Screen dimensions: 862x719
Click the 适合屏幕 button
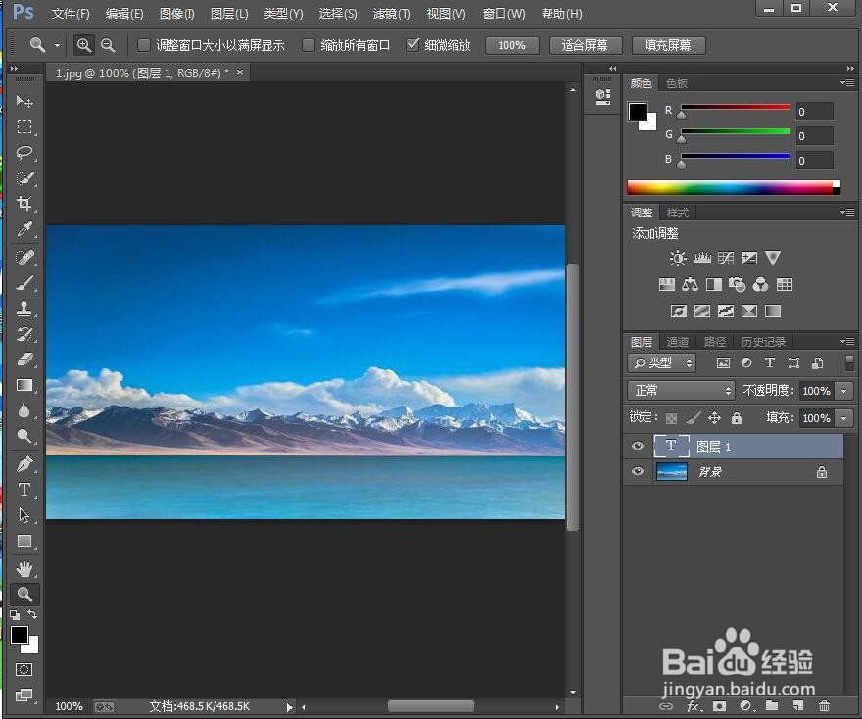coord(585,45)
